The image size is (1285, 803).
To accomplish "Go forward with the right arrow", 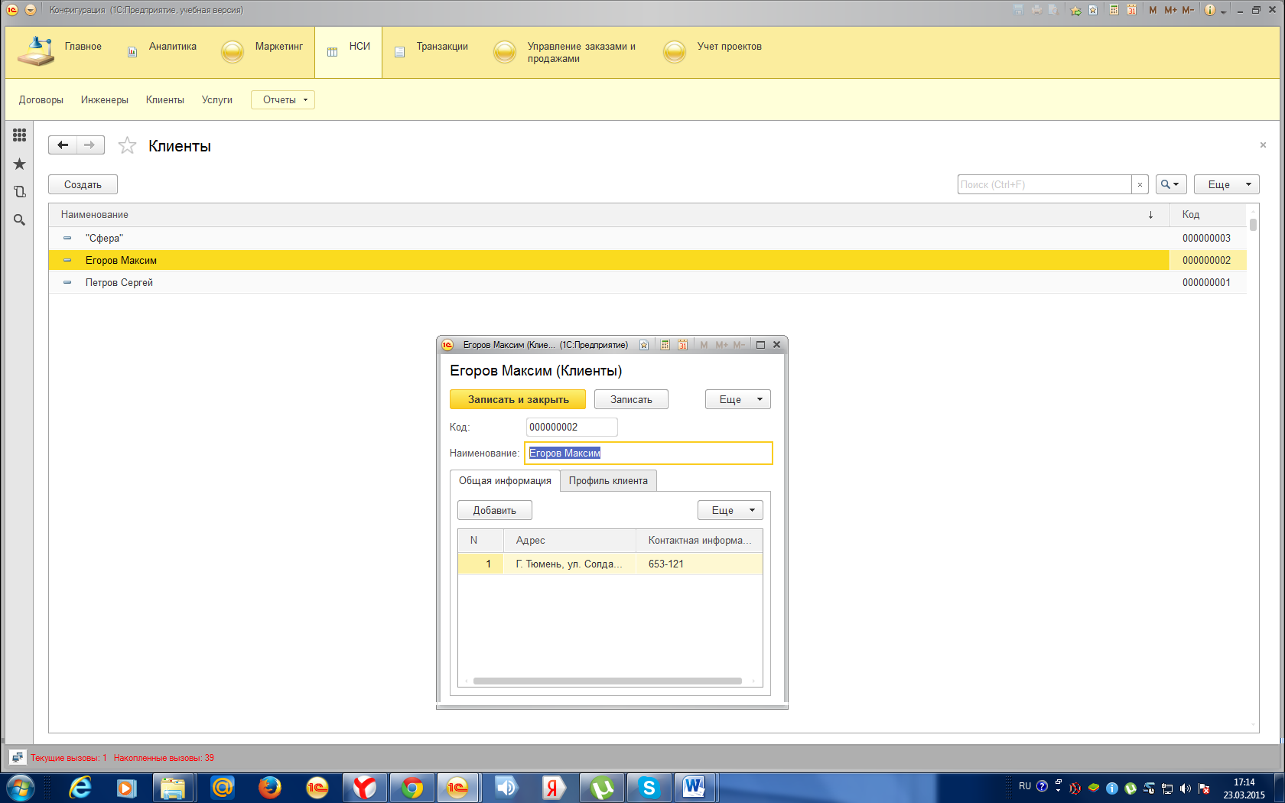I will (90, 145).
